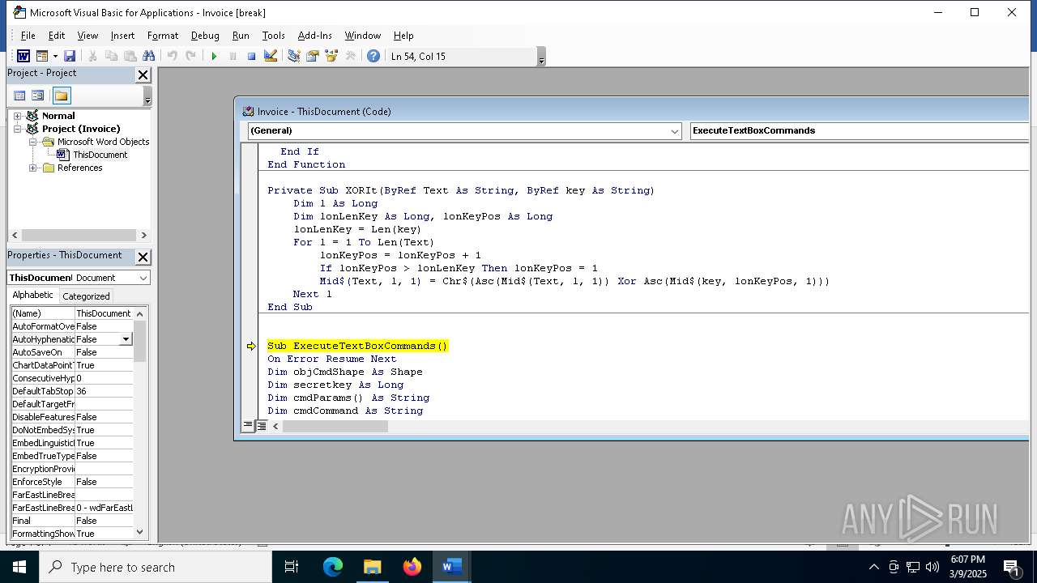Click the Project tree horizontal scrollbar
This screenshot has width=1037, height=583.
pos(79,236)
